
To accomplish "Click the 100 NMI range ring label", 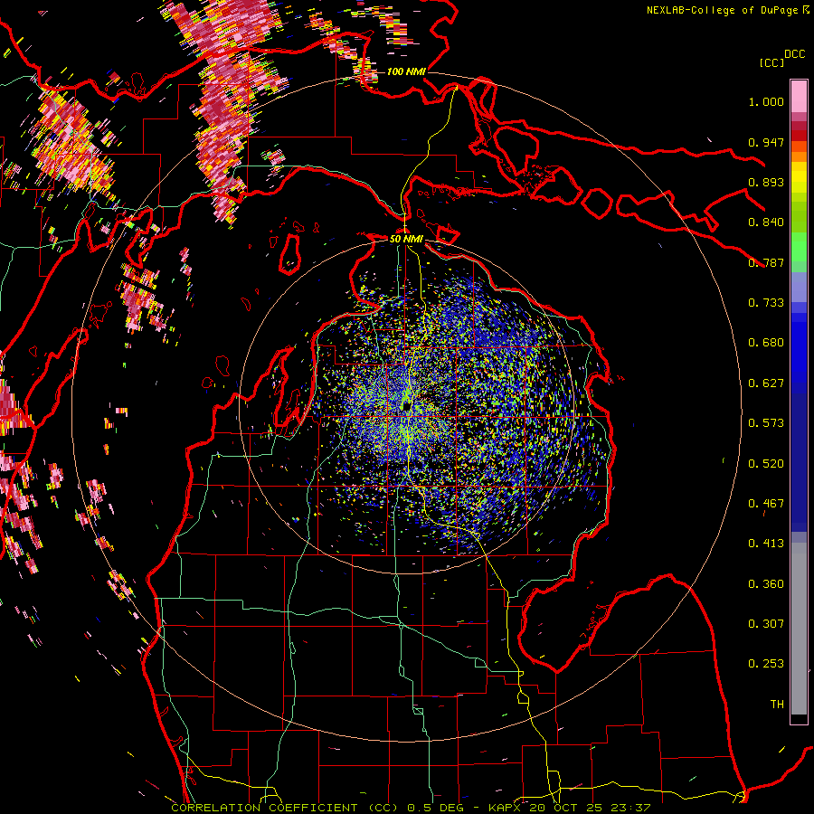I will coord(406,71).
